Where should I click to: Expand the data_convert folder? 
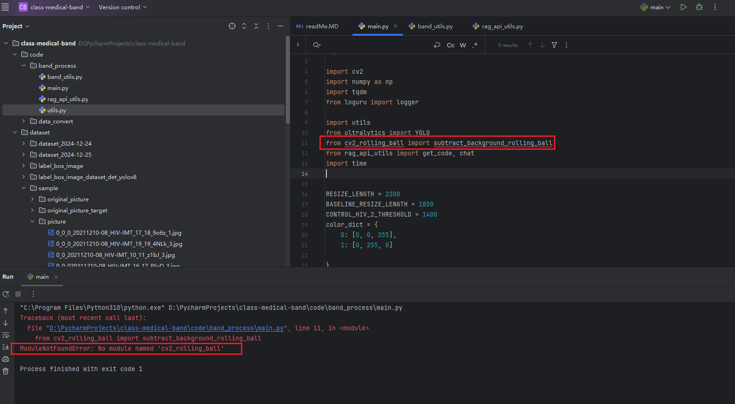click(x=24, y=122)
